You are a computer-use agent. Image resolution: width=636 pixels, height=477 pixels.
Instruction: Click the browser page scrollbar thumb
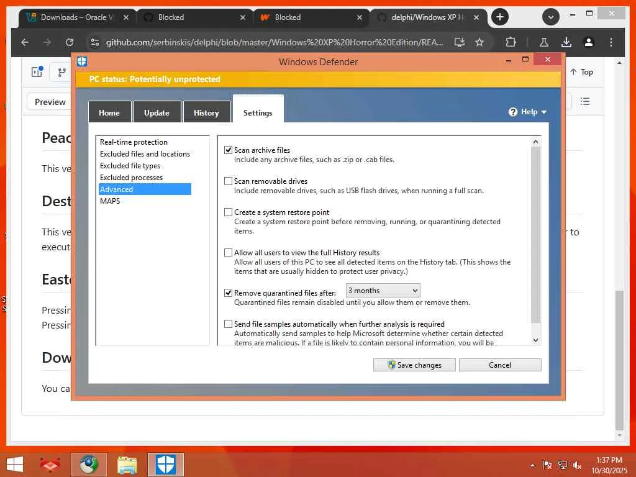pyautogui.click(x=619, y=360)
